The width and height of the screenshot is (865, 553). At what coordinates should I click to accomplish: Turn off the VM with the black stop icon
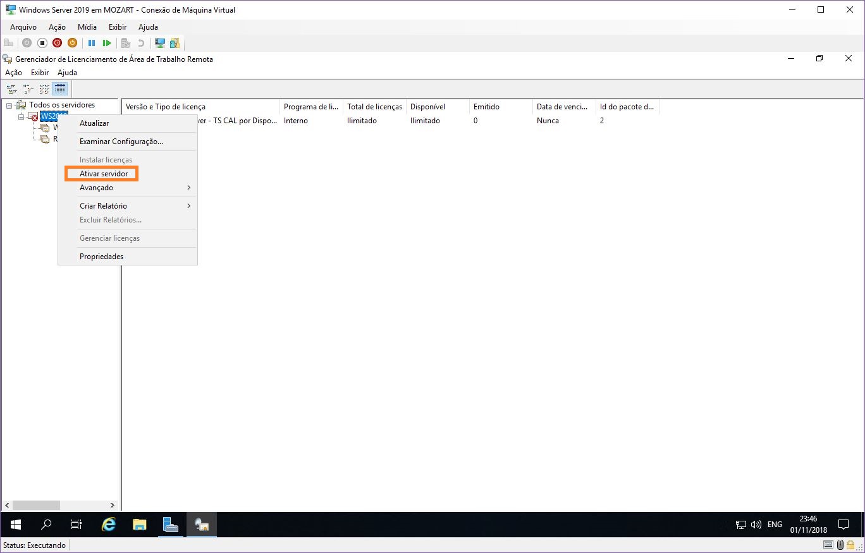point(42,43)
